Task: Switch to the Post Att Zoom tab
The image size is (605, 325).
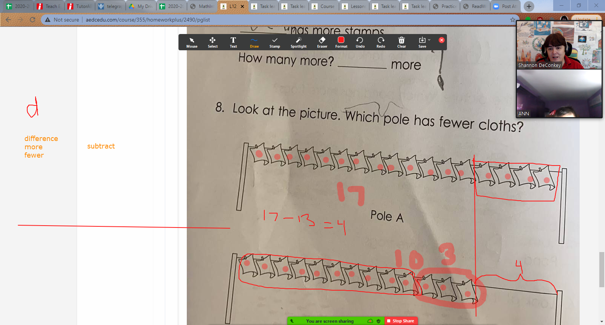Action: [x=506, y=6]
